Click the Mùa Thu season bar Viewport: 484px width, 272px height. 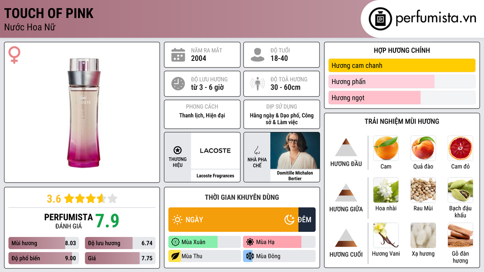(204, 256)
